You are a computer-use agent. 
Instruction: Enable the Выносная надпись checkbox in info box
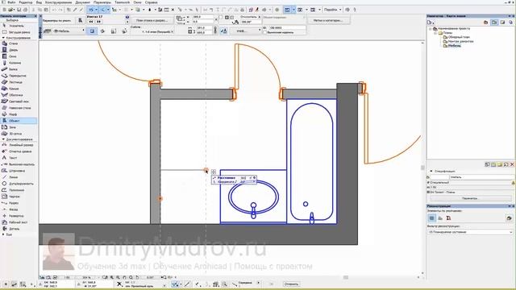[265, 32]
